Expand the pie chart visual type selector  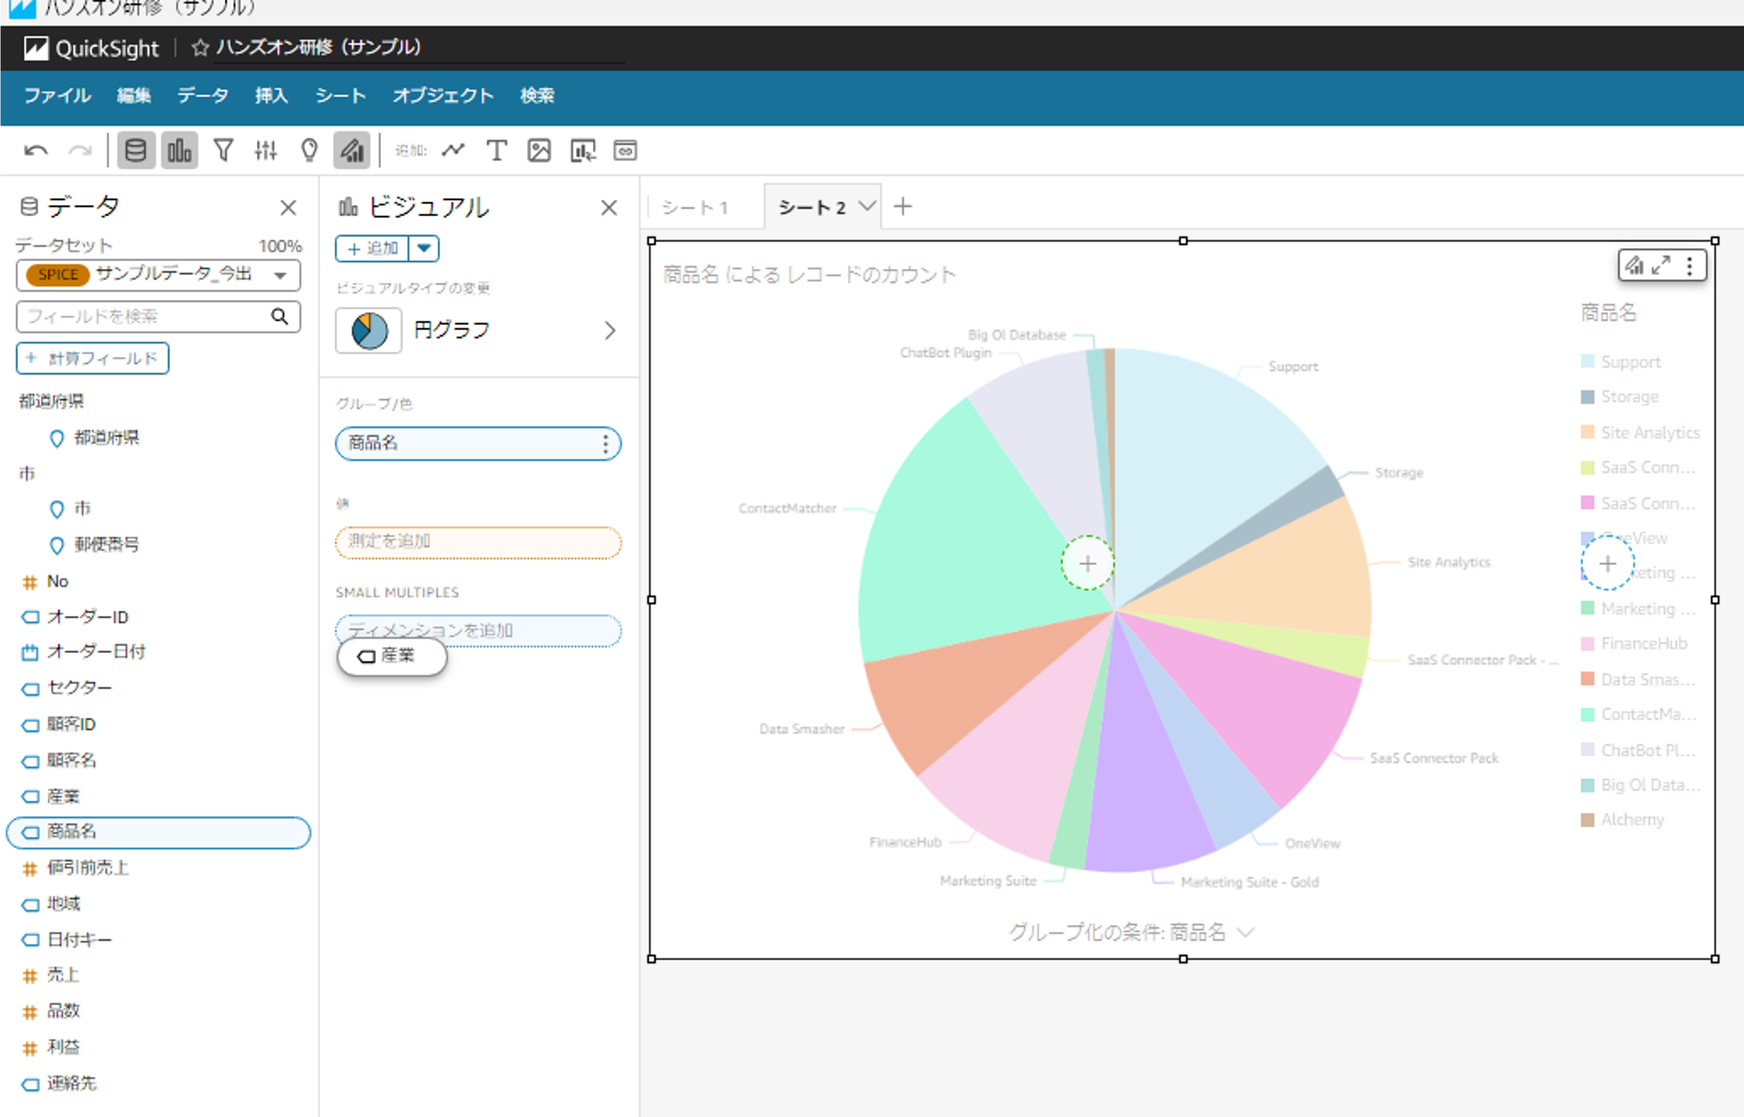[x=609, y=331]
